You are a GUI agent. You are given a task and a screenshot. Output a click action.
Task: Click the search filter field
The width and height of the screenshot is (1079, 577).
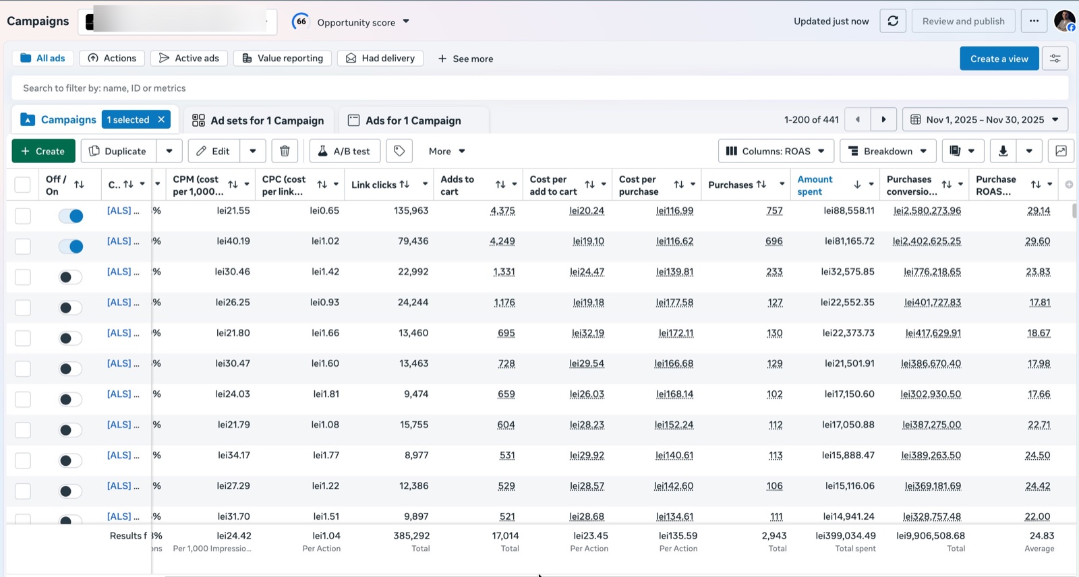(539, 88)
